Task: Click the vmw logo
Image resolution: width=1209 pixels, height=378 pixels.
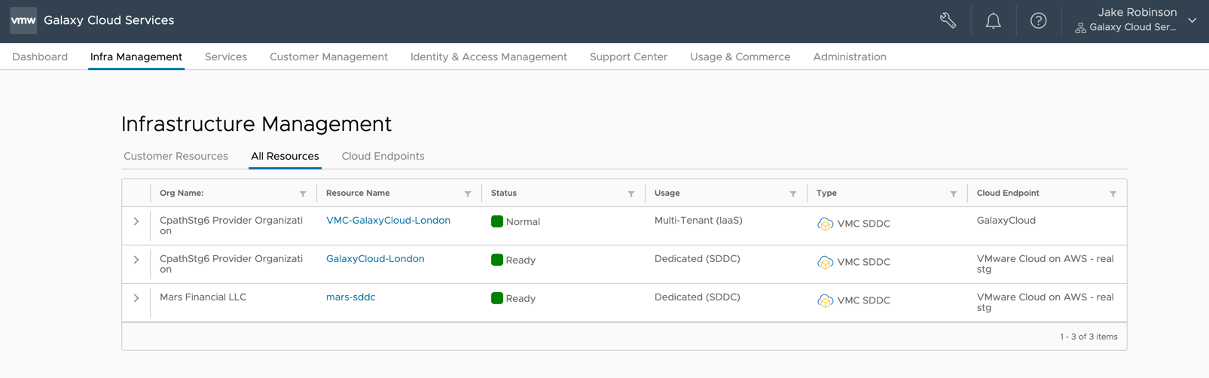Action: tap(23, 20)
